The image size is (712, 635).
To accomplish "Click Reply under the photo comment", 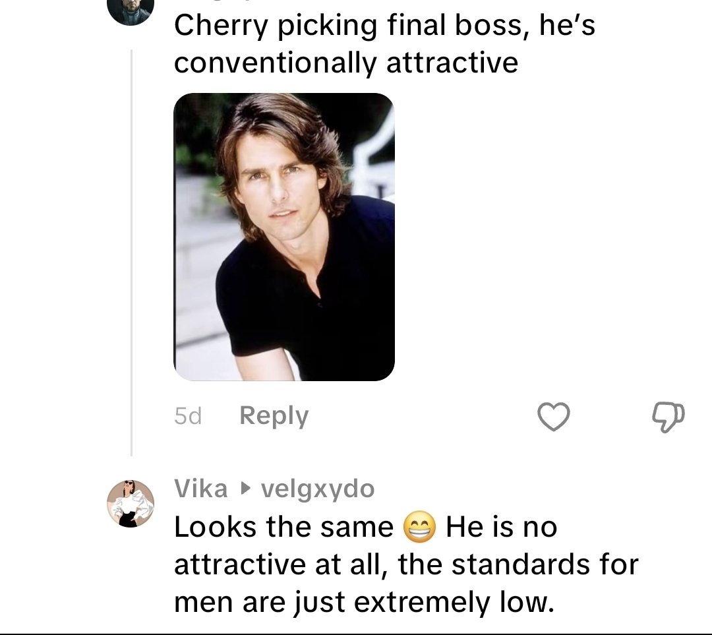I will click(274, 416).
